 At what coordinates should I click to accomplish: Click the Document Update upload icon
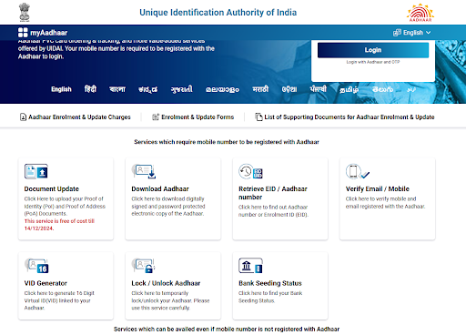tap(36, 171)
